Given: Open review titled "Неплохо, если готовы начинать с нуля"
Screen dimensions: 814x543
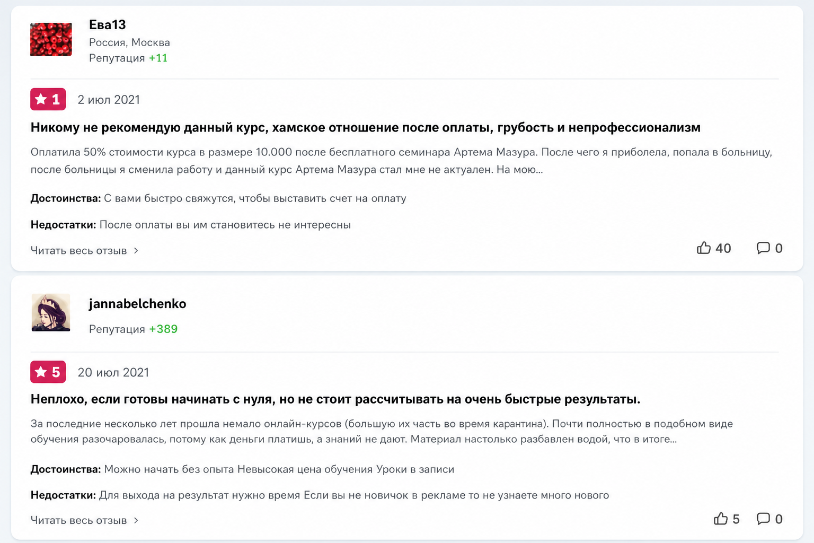Looking at the screenshot, I should [335, 399].
